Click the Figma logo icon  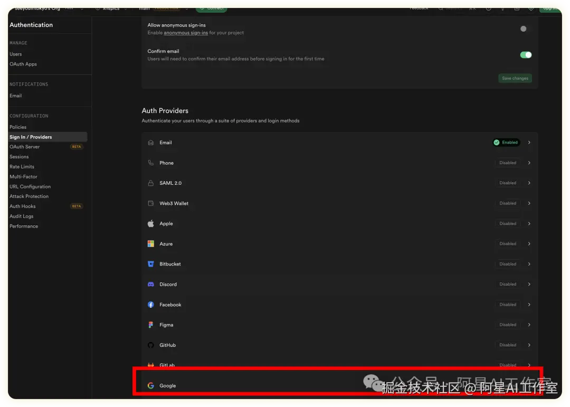coord(151,325)
